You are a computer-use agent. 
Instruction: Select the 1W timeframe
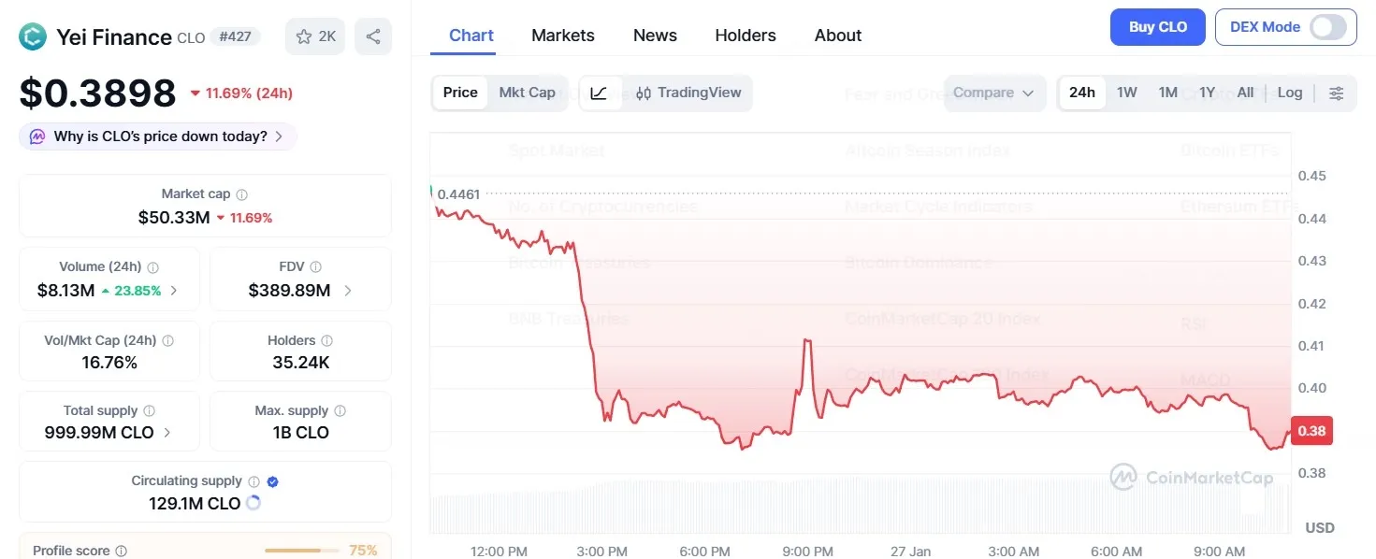tap(1126, 93)
